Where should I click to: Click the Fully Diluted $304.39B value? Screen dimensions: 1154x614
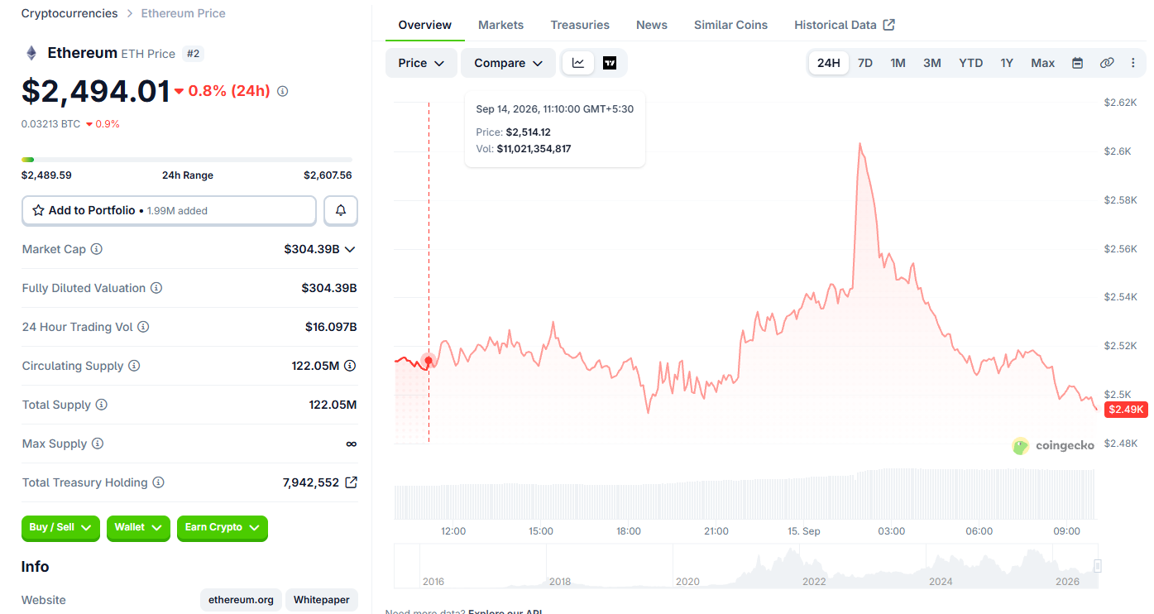[329, 288]
